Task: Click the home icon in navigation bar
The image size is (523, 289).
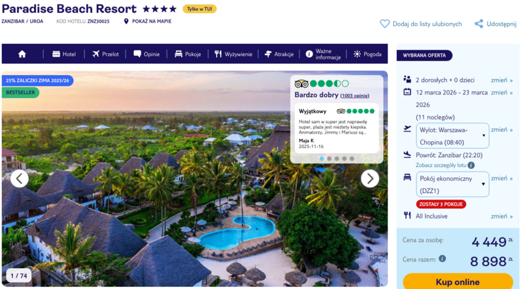Action: tap(22, 54)
